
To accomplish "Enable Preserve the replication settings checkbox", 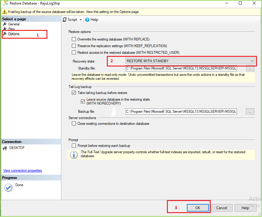I will (74, 46).
